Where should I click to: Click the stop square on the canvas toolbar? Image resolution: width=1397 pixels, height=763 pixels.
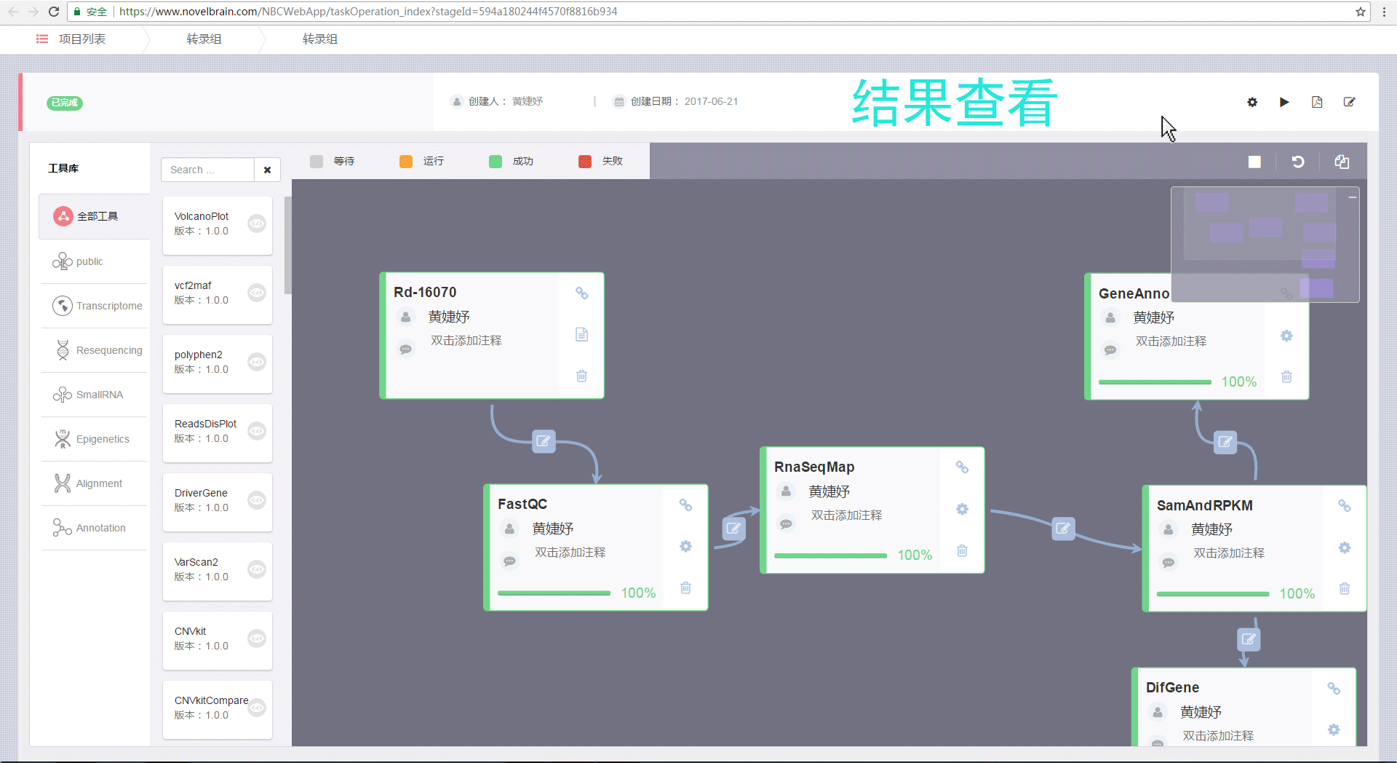click(1254, 162)
